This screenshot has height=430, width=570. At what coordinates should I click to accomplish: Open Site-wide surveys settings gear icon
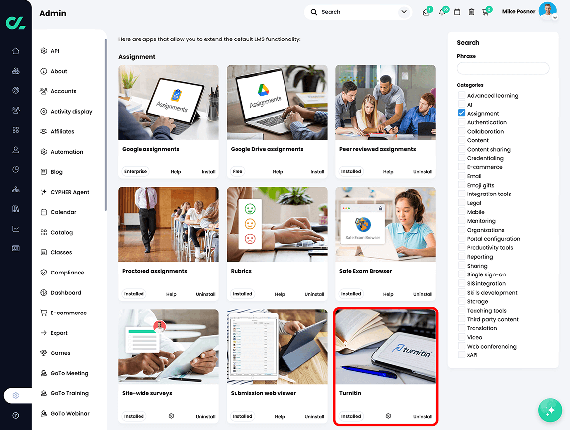coord(171,416)
